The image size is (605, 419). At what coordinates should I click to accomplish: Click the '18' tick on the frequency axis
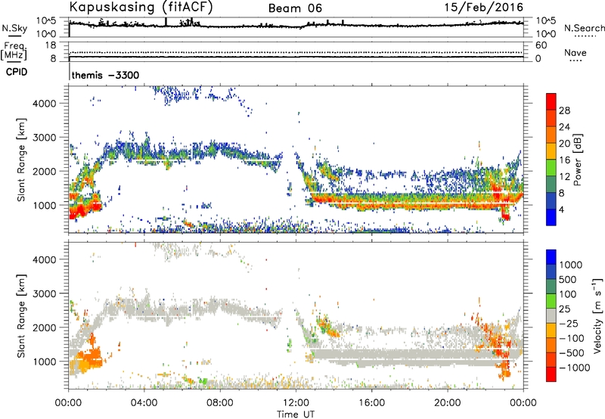pyautogui.click(x=51, y=45)
